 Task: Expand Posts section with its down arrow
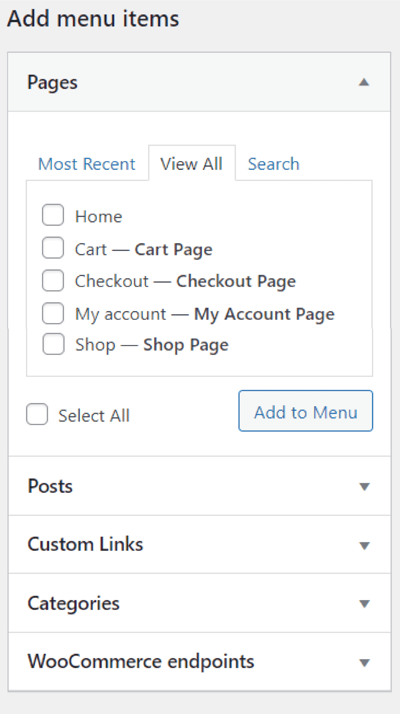point(364,486)
